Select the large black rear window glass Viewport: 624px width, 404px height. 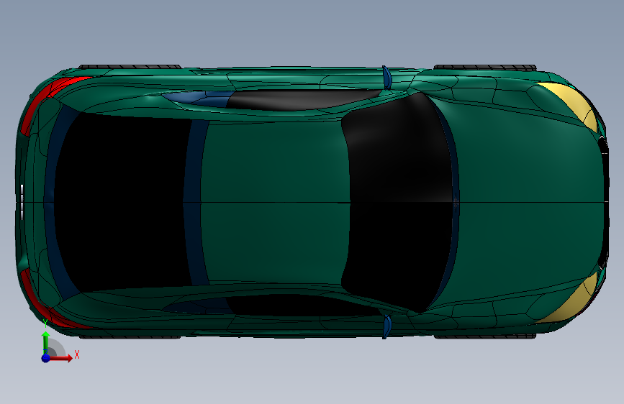coord(122,202)
